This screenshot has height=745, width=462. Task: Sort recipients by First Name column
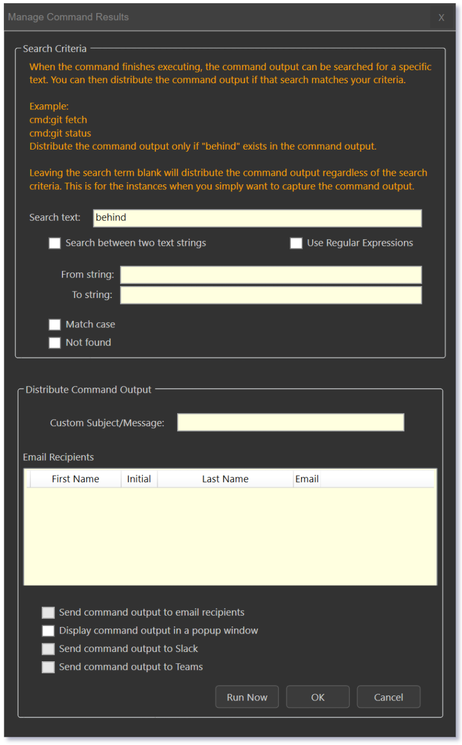[x=76, y=479]
